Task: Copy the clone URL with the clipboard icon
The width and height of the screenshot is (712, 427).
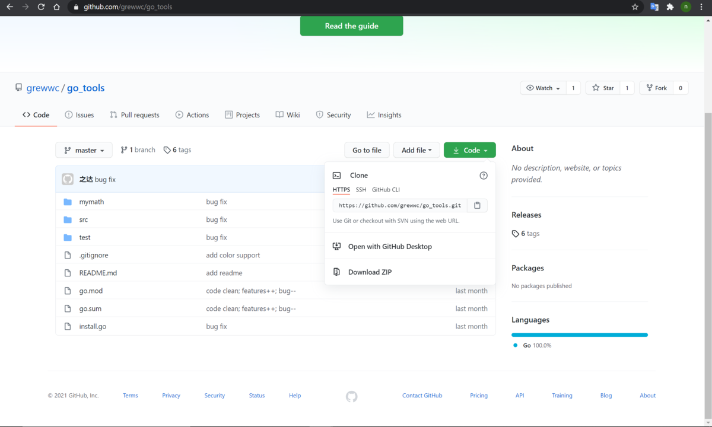Action: 477,205
